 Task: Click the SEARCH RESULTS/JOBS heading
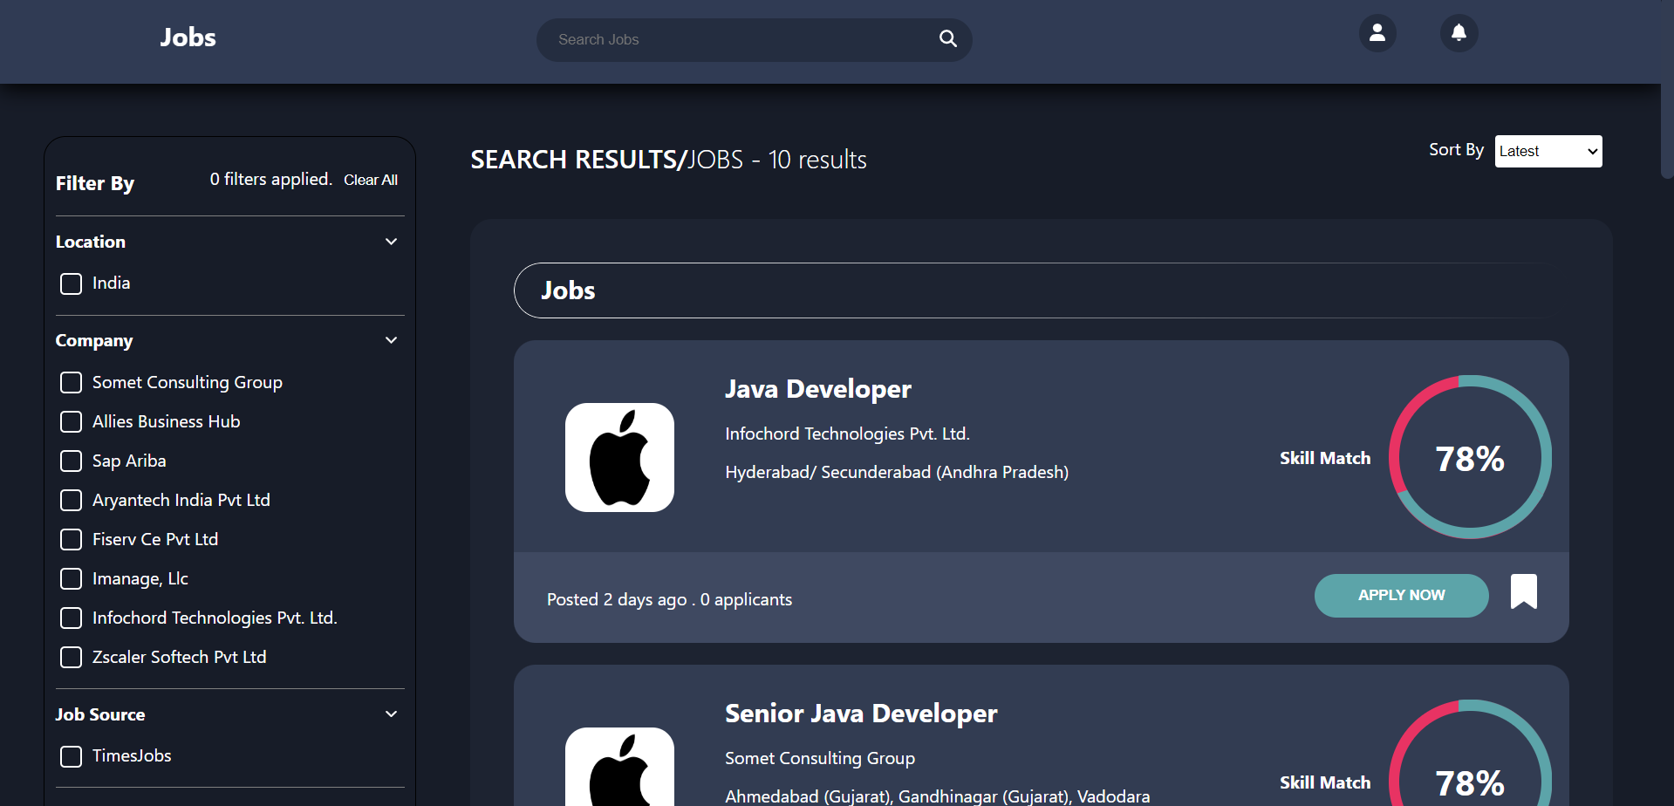coord(668,160)
